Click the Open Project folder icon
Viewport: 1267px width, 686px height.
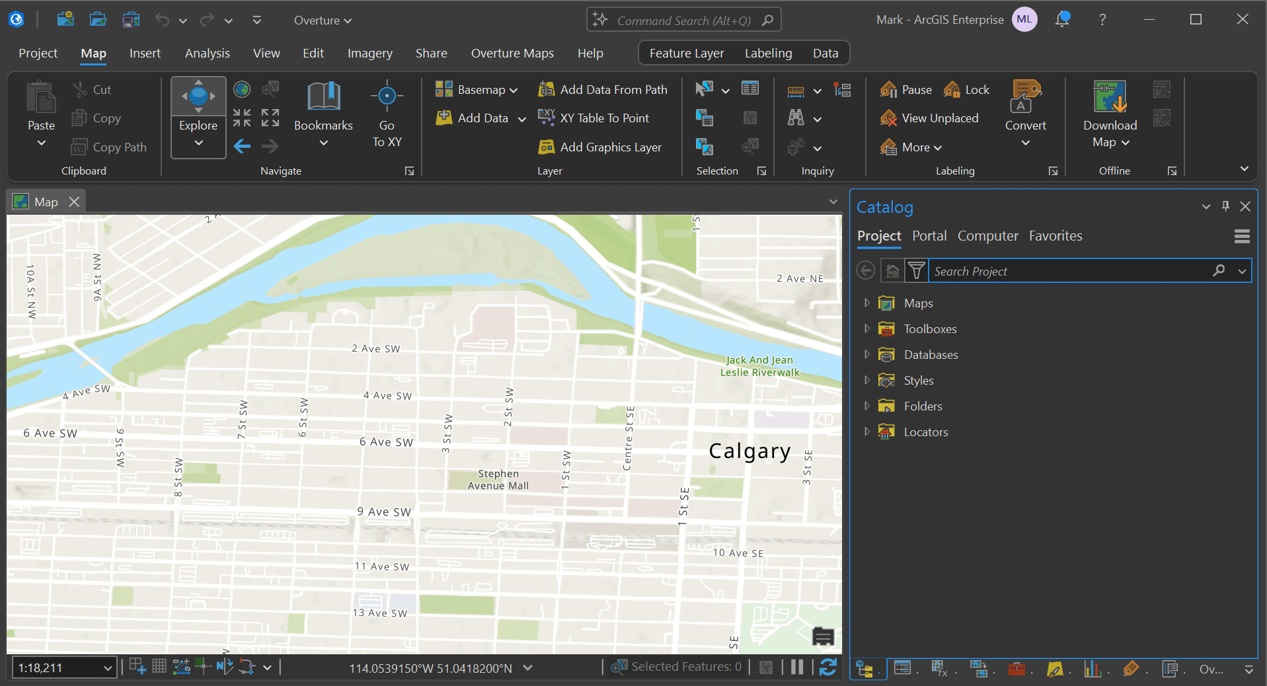(98, 19)
